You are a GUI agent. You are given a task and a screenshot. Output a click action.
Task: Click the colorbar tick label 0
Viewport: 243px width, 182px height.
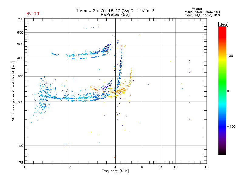coord(228,91)
